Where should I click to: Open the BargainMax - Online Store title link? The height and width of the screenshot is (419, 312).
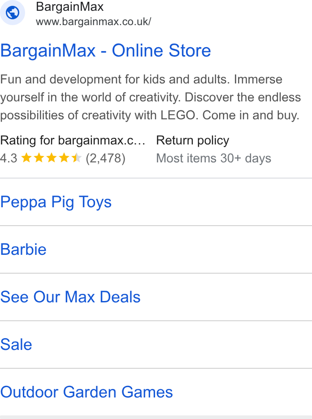[x=105, y=51]
